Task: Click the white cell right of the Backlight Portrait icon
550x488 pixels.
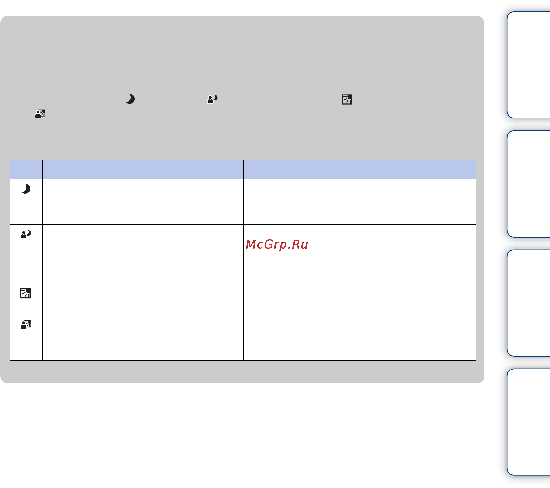Action: coord(143,338)
